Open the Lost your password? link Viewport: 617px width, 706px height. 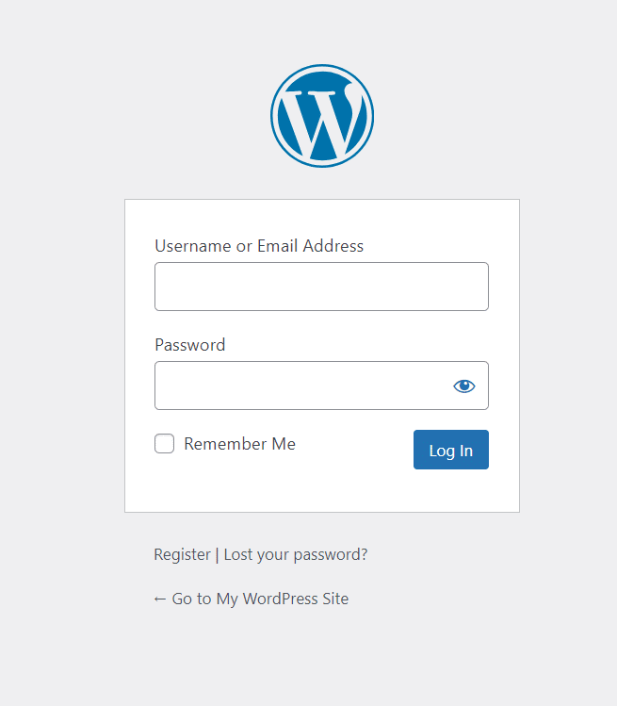coord(296,554)
